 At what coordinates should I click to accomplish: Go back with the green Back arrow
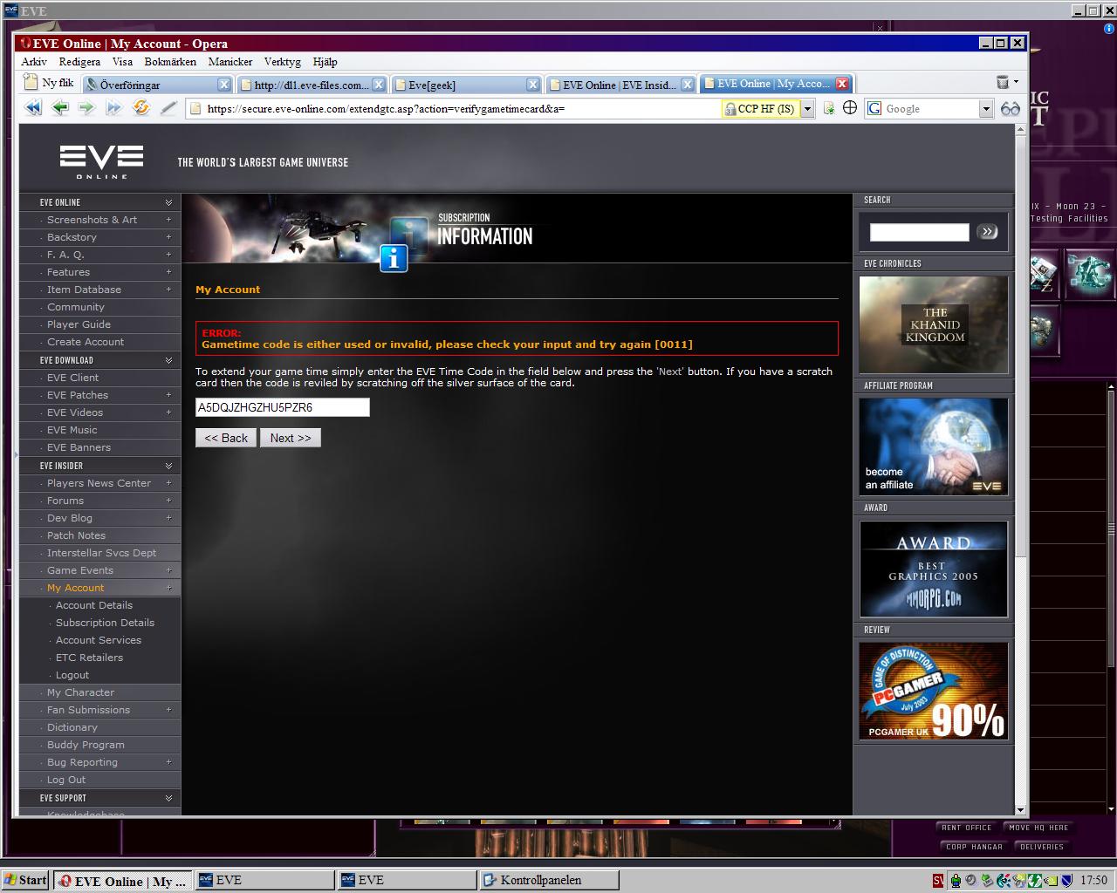pos(60,108)
